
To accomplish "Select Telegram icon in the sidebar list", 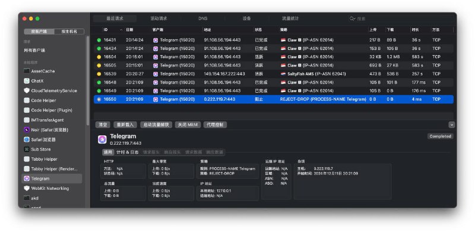I will point(26,179).
